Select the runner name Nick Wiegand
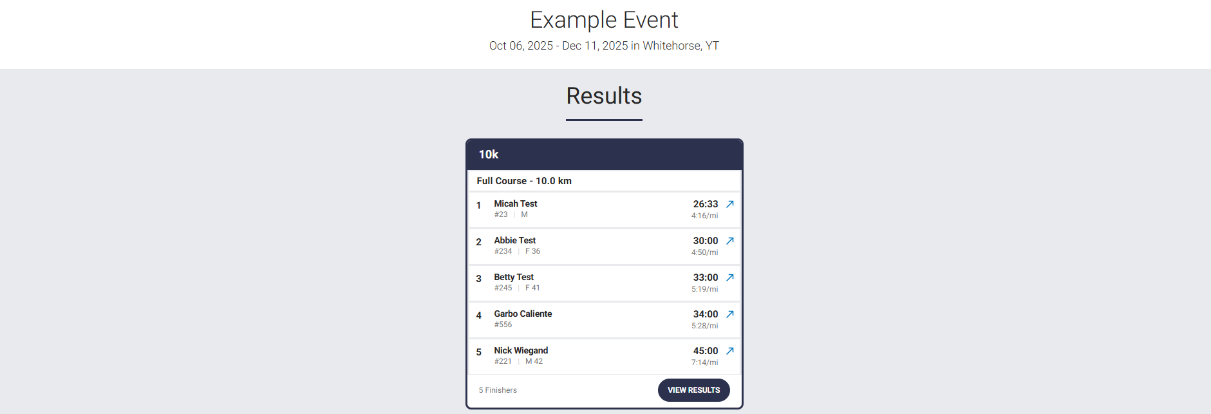 (521, 350)
